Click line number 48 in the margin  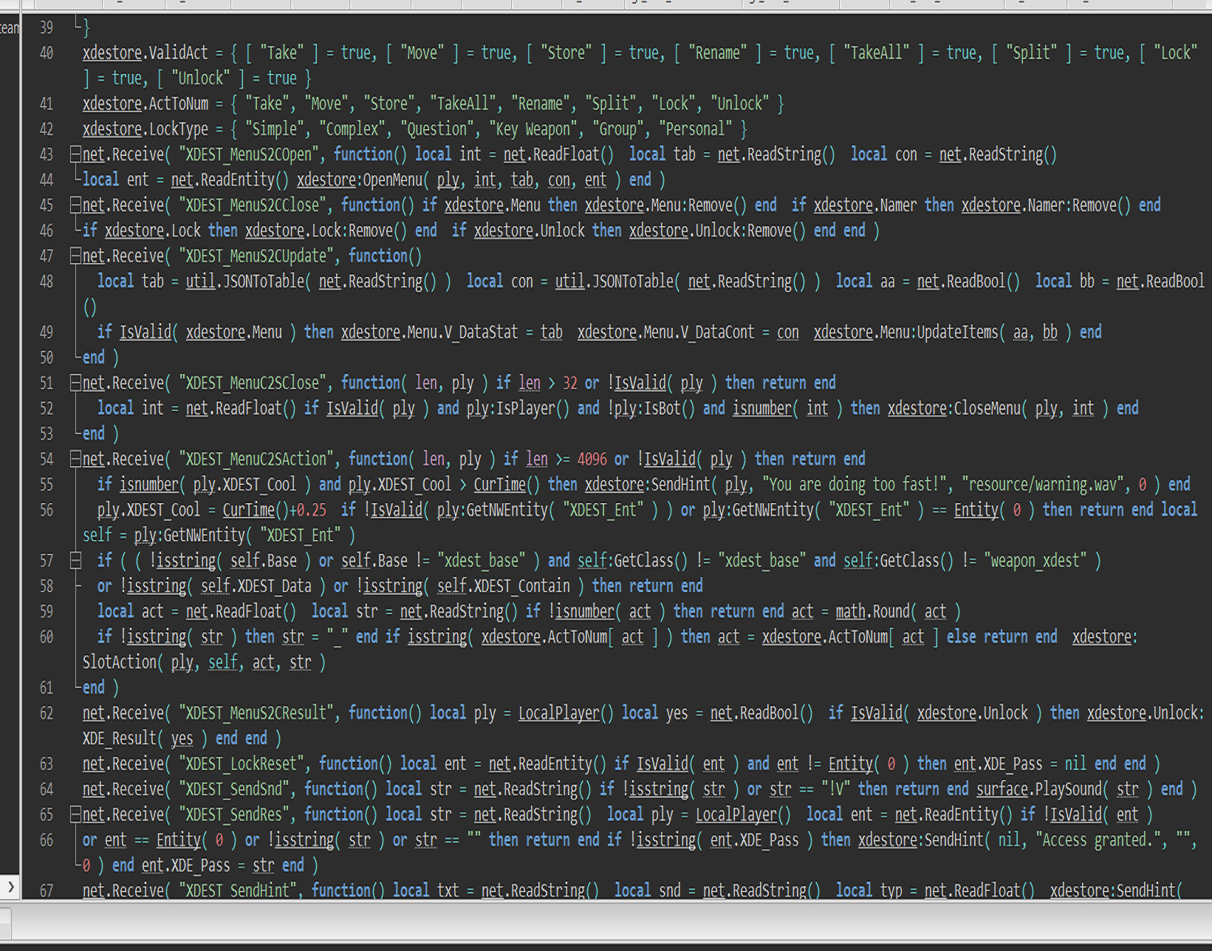point(47,282)
